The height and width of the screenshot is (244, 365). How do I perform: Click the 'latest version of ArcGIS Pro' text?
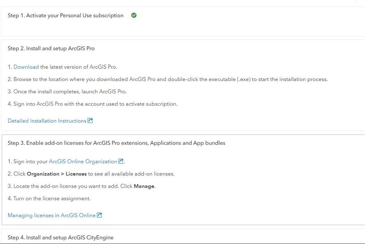(x=79, y=67)
